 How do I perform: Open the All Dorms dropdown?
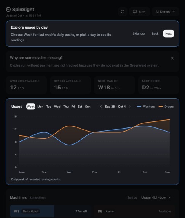(x=165, y=12)
